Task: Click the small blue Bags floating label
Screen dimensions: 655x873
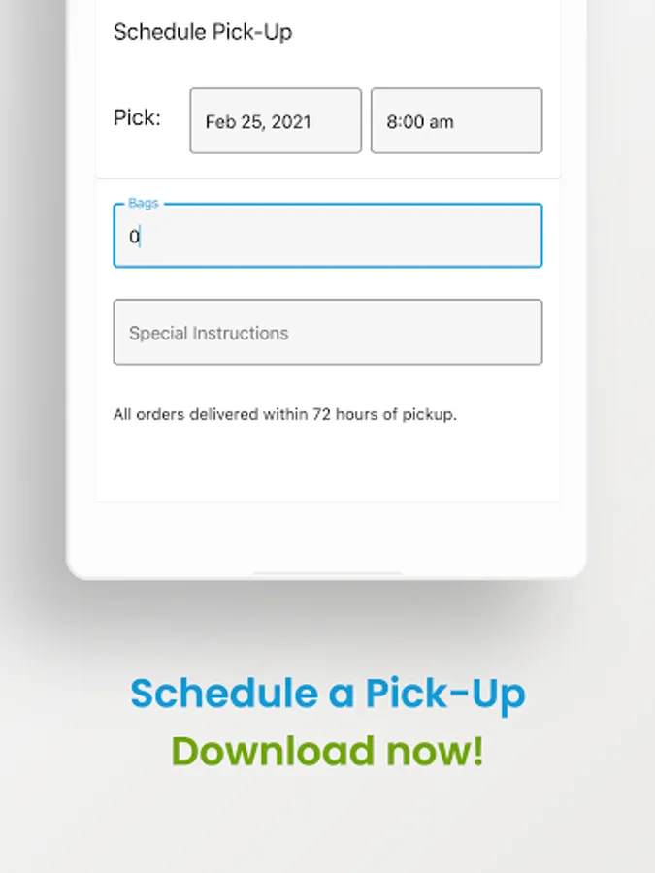Action: (x=144, y=203)
